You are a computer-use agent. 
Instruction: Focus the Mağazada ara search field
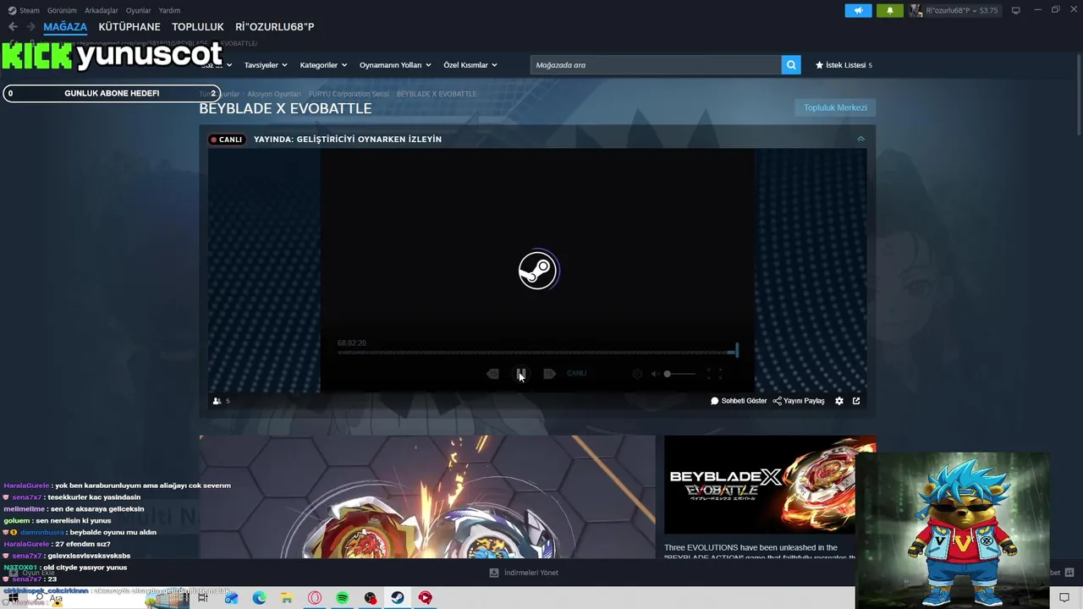pos(656,65)
